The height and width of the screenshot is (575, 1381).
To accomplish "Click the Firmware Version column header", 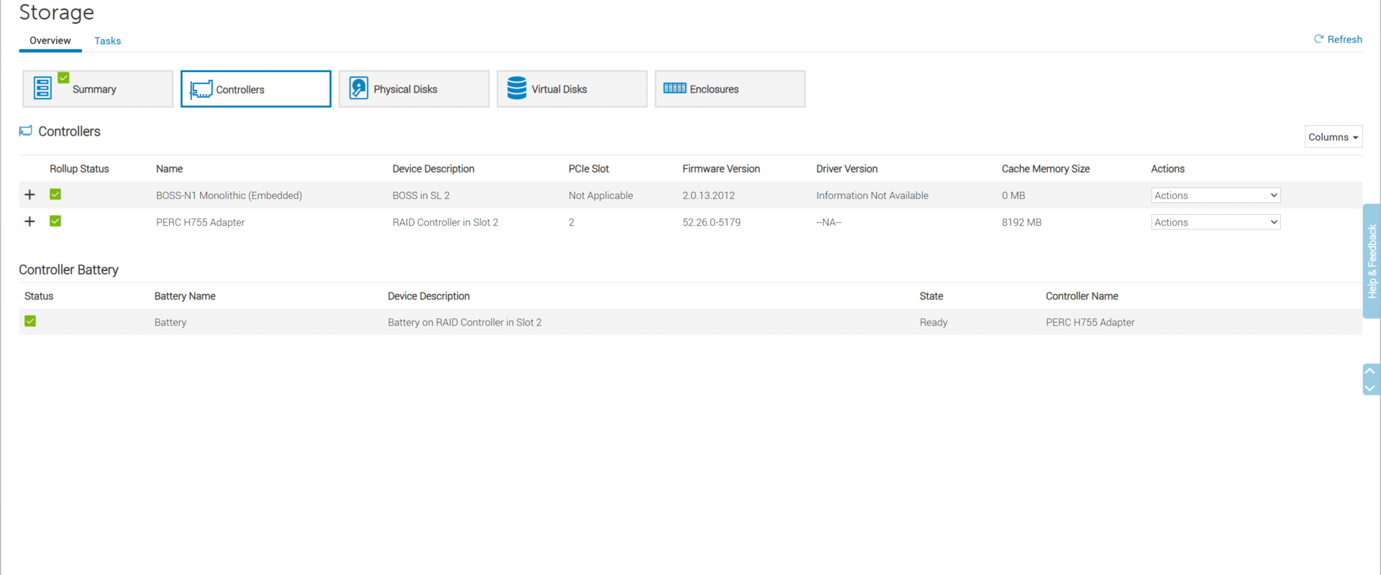I will [x=721, y=169].
